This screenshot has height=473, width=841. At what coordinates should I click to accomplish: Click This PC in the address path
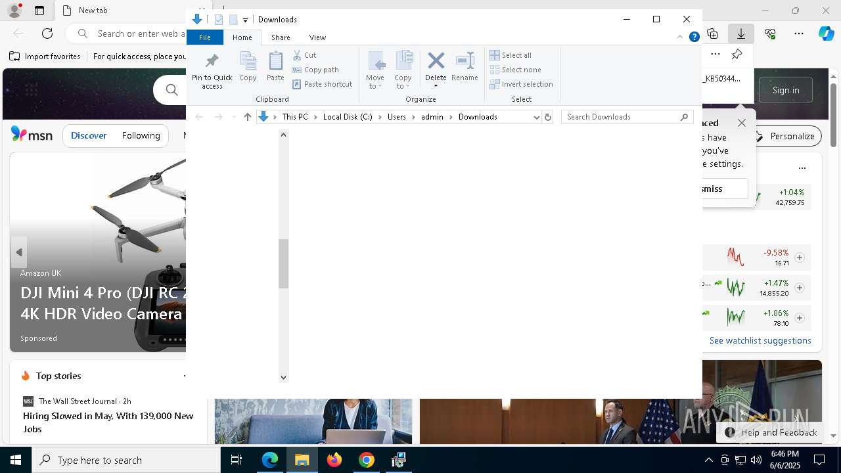(x=295, y=117)
